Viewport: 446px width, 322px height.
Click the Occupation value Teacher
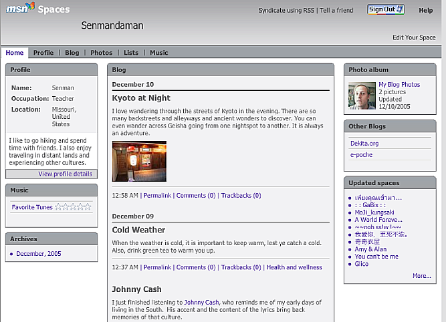tap(63, 99)
